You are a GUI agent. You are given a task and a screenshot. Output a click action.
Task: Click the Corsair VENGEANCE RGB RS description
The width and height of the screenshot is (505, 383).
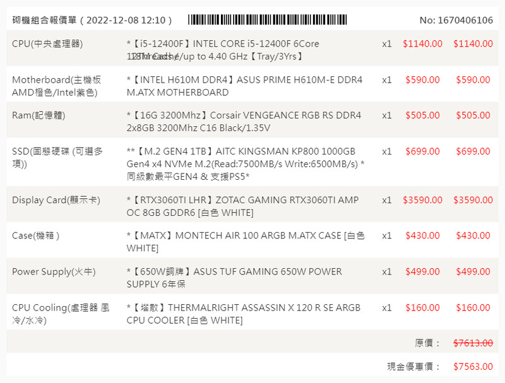pos(244,122)
